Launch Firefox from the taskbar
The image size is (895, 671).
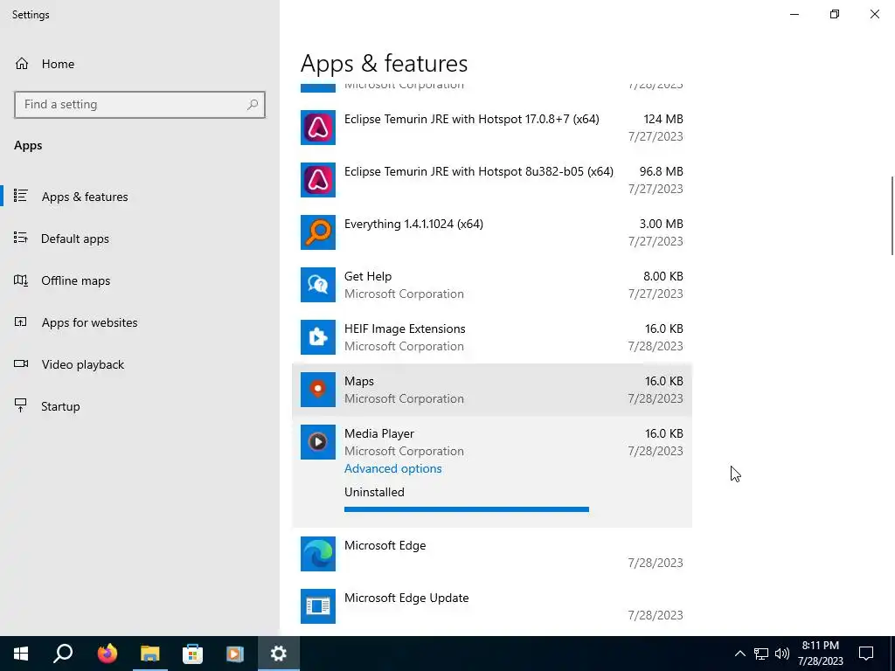pyautogui.click(x=107, y=654)
